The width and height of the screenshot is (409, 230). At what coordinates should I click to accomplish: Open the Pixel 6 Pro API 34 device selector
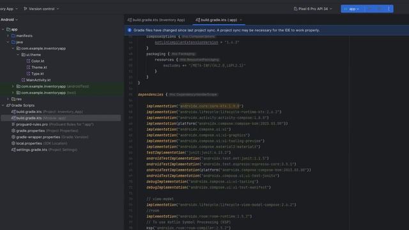point(313,9)
